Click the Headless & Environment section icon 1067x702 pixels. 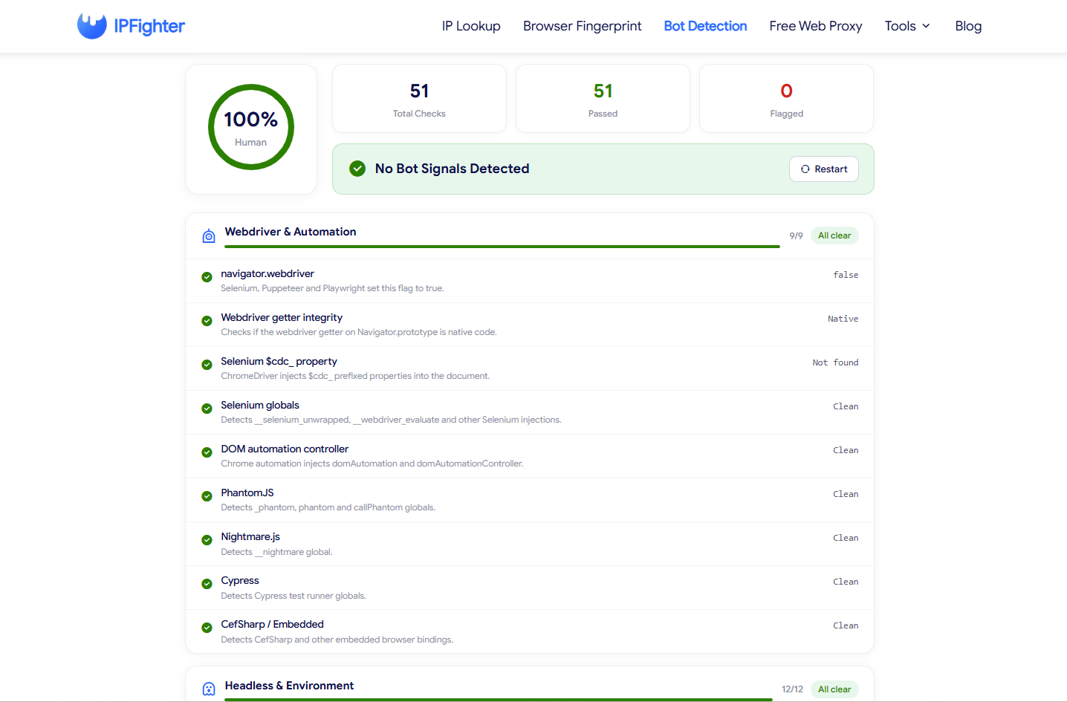click(209, 689)
